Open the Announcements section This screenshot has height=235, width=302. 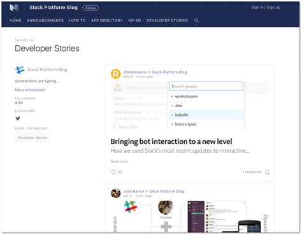[x=45, y=20]
